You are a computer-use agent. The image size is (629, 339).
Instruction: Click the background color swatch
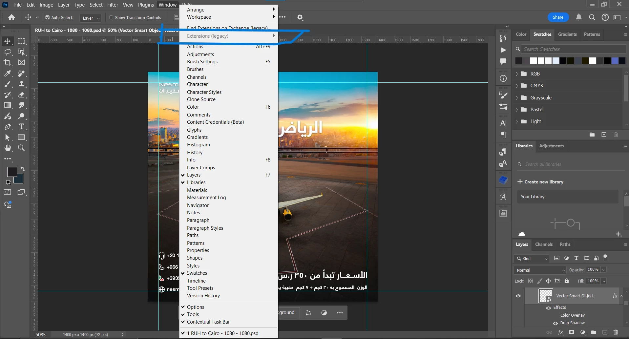[x=20, y=180]
